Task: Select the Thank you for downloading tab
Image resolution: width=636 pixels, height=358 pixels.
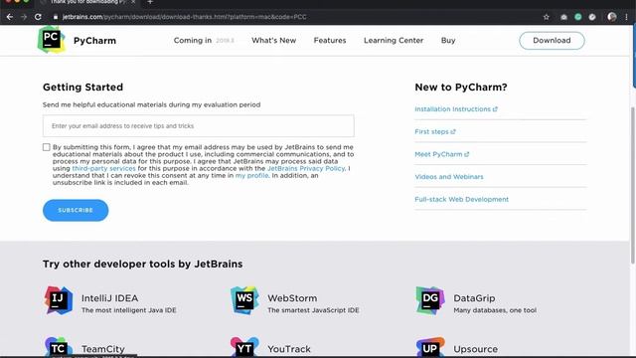Action: (x=87, y=2)
